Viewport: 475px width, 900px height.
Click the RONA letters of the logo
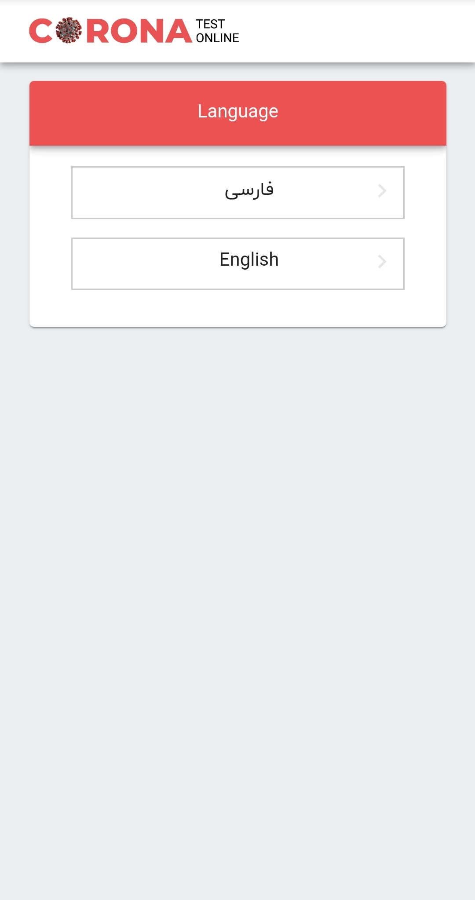pos(139,31)
